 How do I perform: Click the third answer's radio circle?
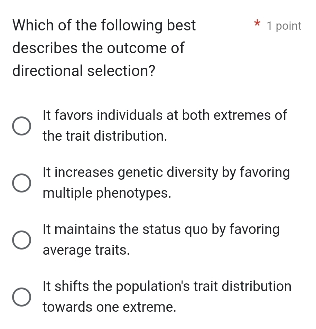point(22,240)
